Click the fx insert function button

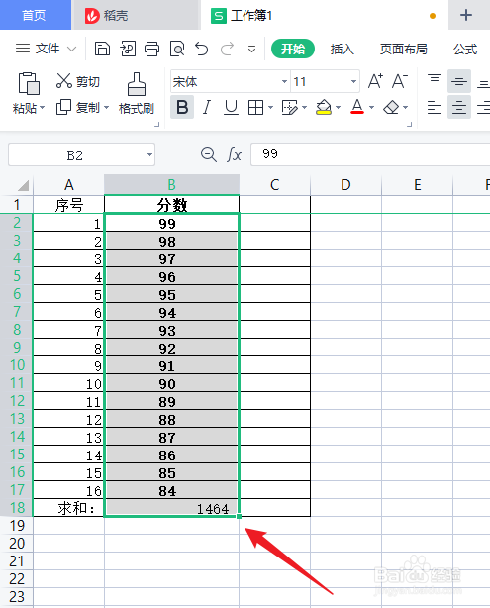pos(234,154)
